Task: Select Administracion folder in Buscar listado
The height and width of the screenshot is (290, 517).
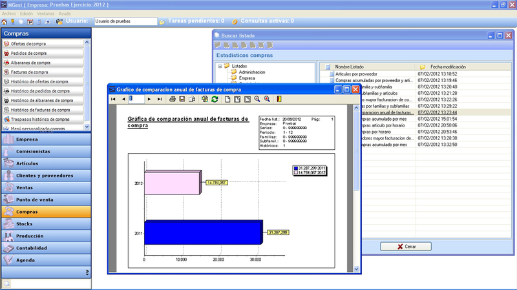Action: click(x=252, y=72)
